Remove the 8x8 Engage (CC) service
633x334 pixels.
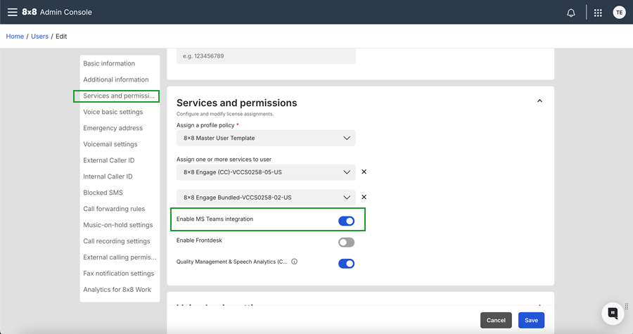click(364, 172)
